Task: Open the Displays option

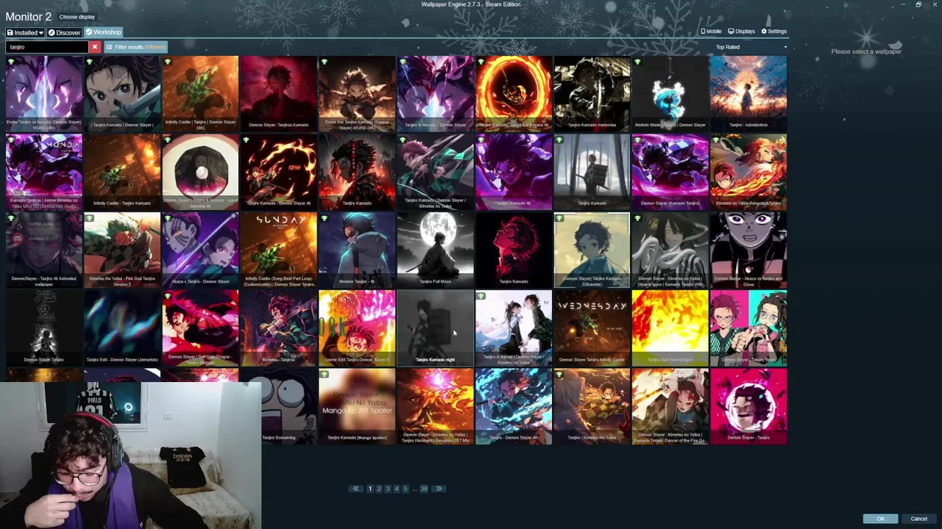Action: (741, 32)
